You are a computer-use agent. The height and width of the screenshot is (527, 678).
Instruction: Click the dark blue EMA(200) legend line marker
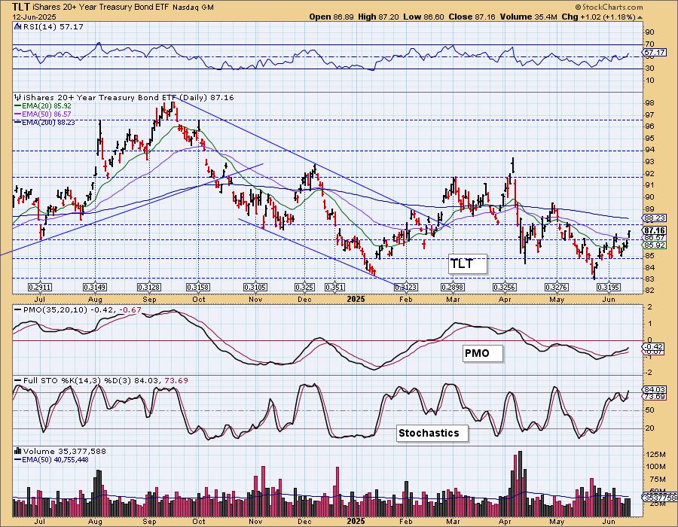pos(18,122)
